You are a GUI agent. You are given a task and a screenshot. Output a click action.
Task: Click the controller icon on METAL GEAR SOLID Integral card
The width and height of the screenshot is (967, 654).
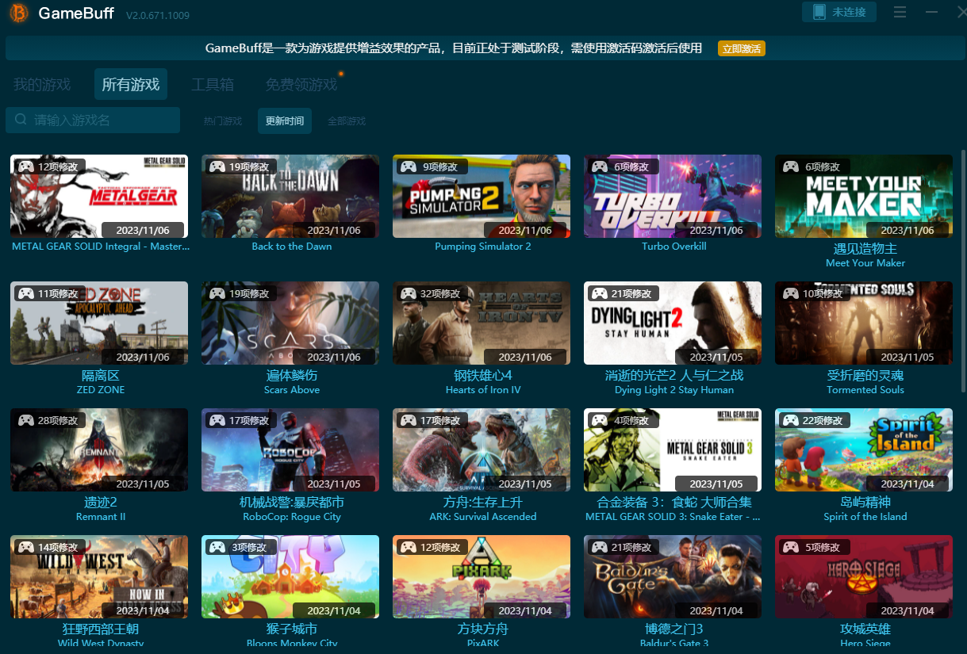point(25,166)
